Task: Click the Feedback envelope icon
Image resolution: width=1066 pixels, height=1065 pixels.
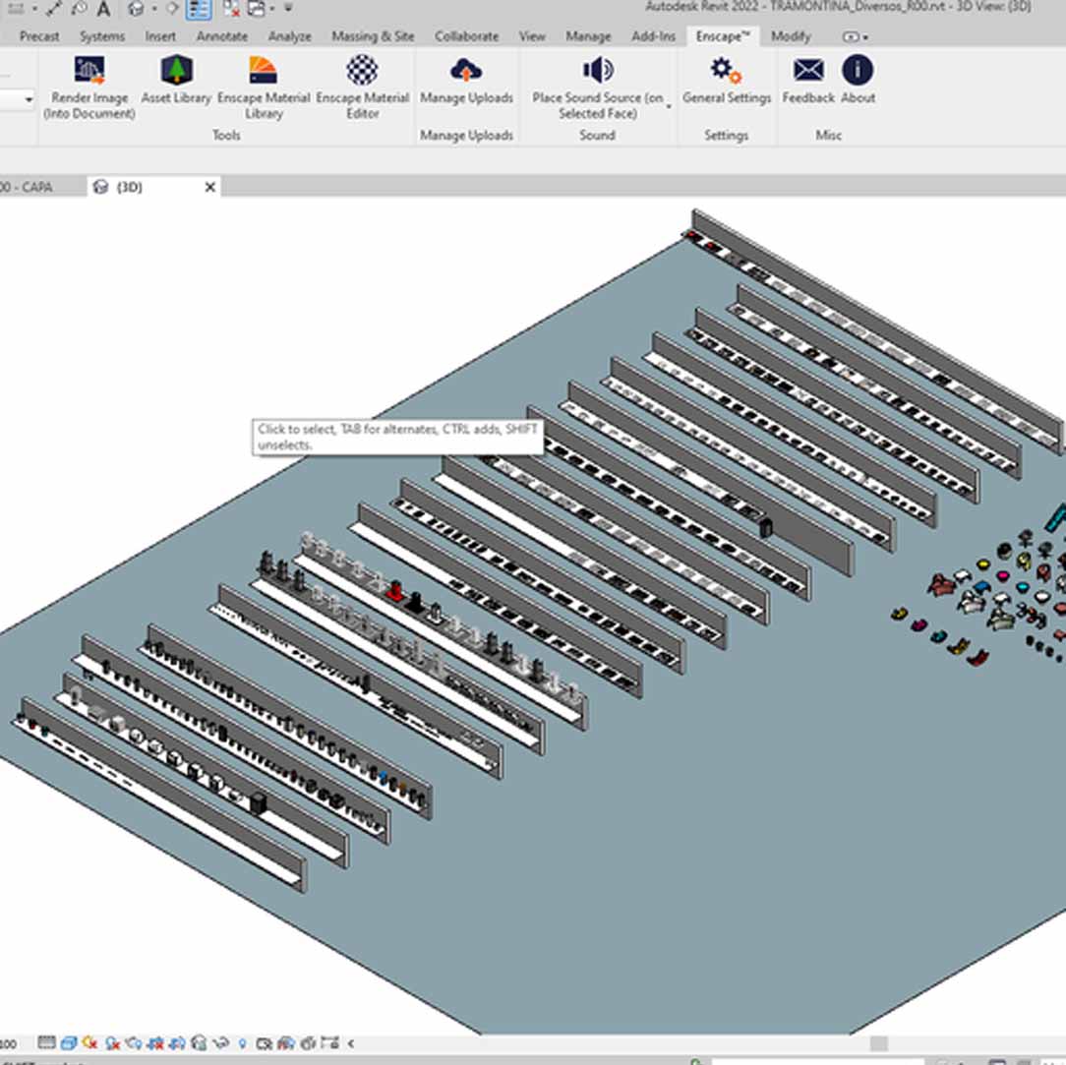Action: pos(808,71)
